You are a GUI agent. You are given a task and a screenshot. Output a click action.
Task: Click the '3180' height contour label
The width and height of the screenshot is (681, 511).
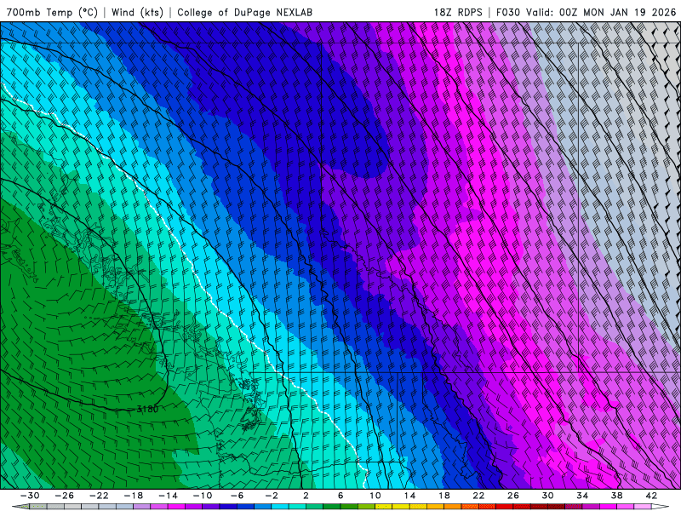[x=147, y=409]
